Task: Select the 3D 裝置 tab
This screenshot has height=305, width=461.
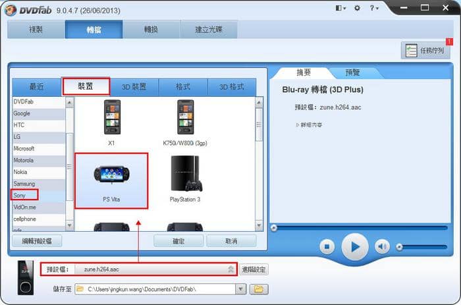Action: [134, 87]
